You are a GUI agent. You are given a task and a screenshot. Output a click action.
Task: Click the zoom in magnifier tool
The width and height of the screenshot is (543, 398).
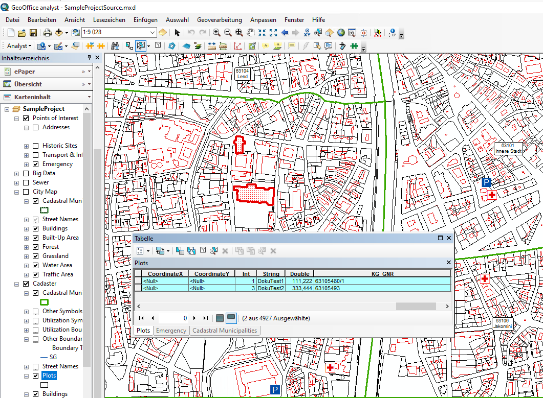coord(216,33)
